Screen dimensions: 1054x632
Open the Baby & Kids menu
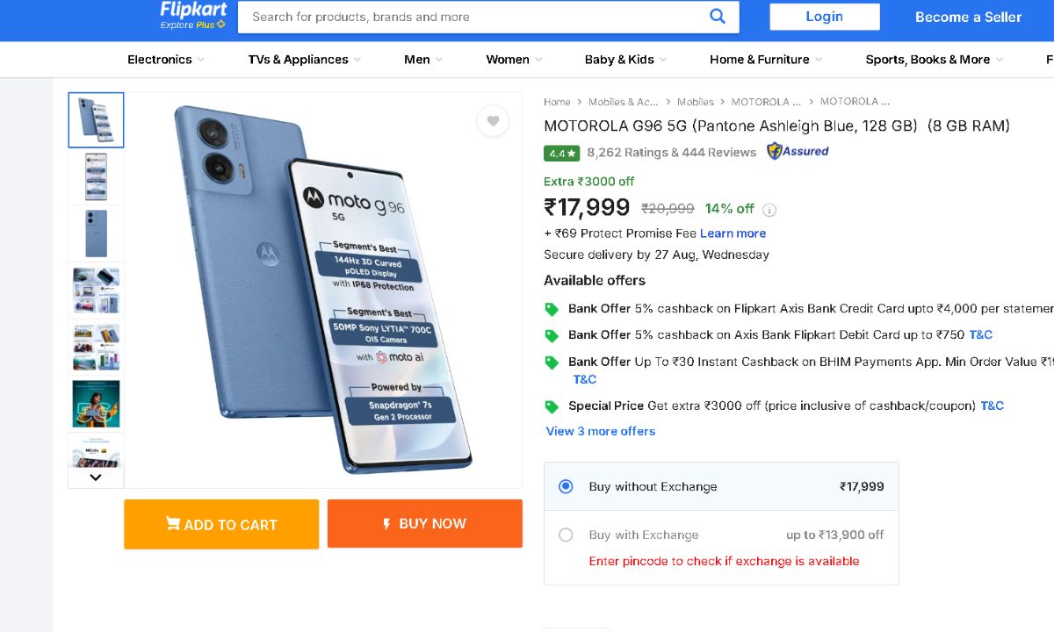(624, 60)
